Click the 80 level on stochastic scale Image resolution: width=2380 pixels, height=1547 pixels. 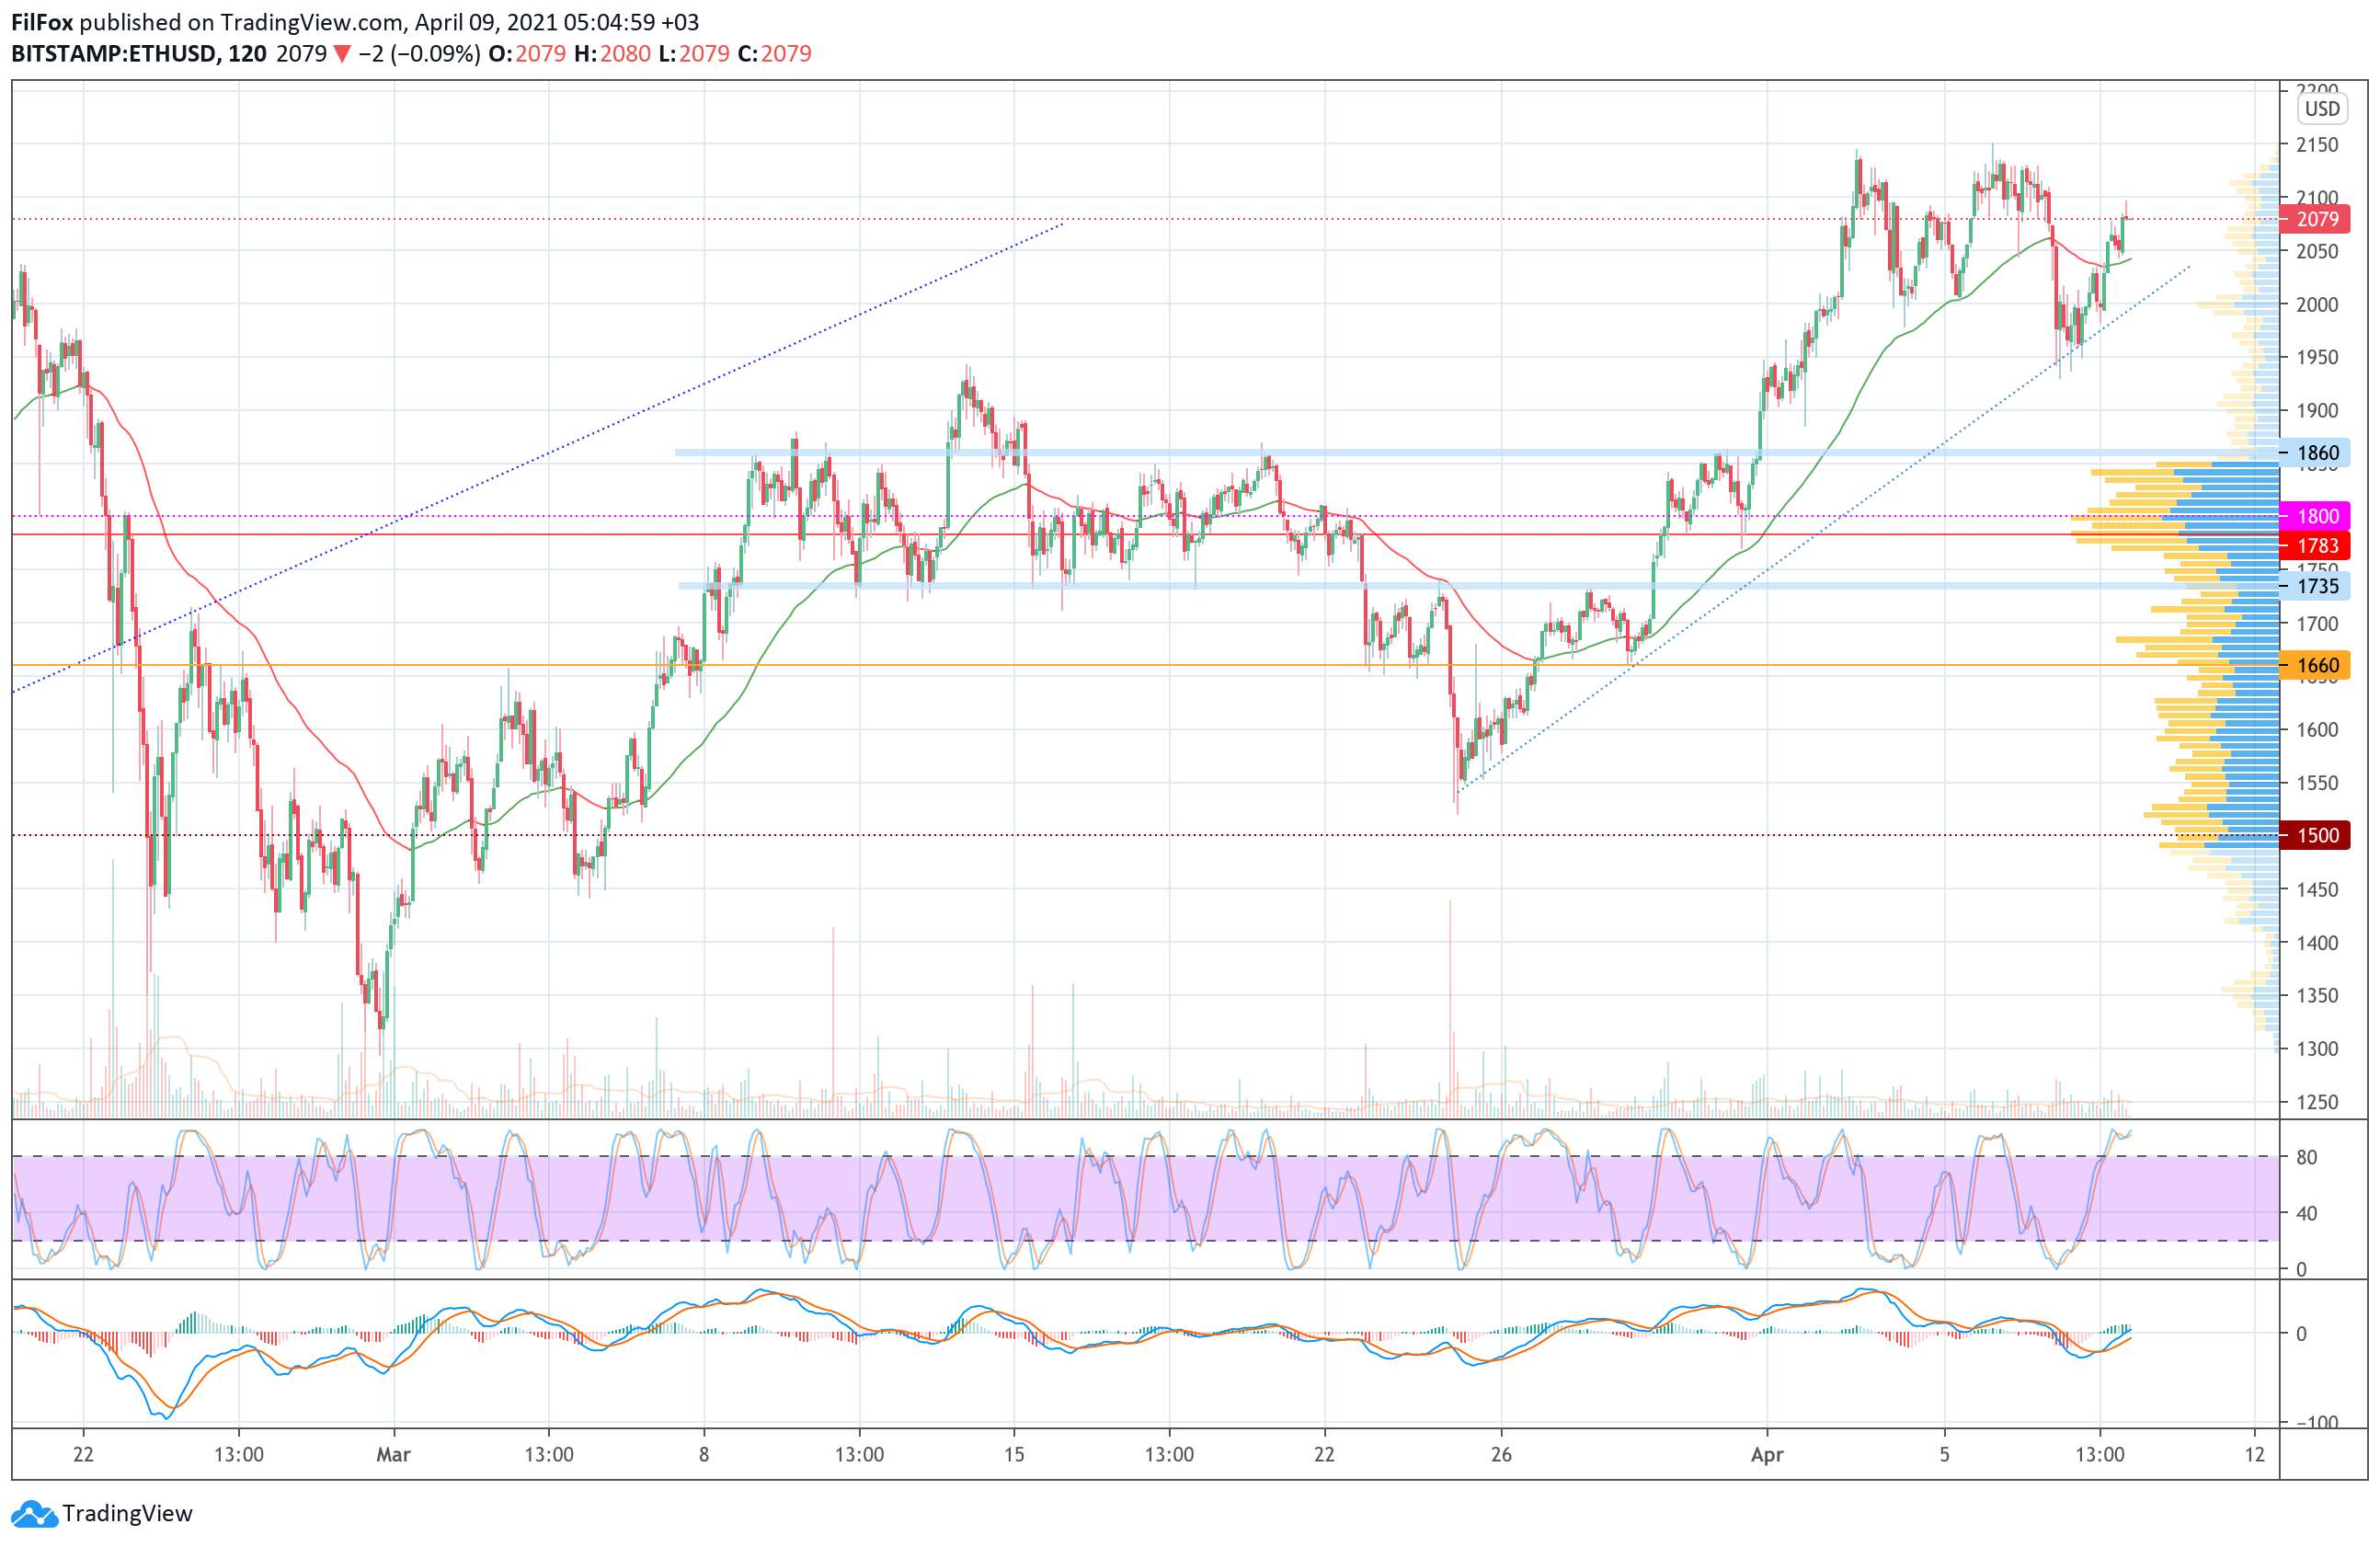(2306, 1158)
